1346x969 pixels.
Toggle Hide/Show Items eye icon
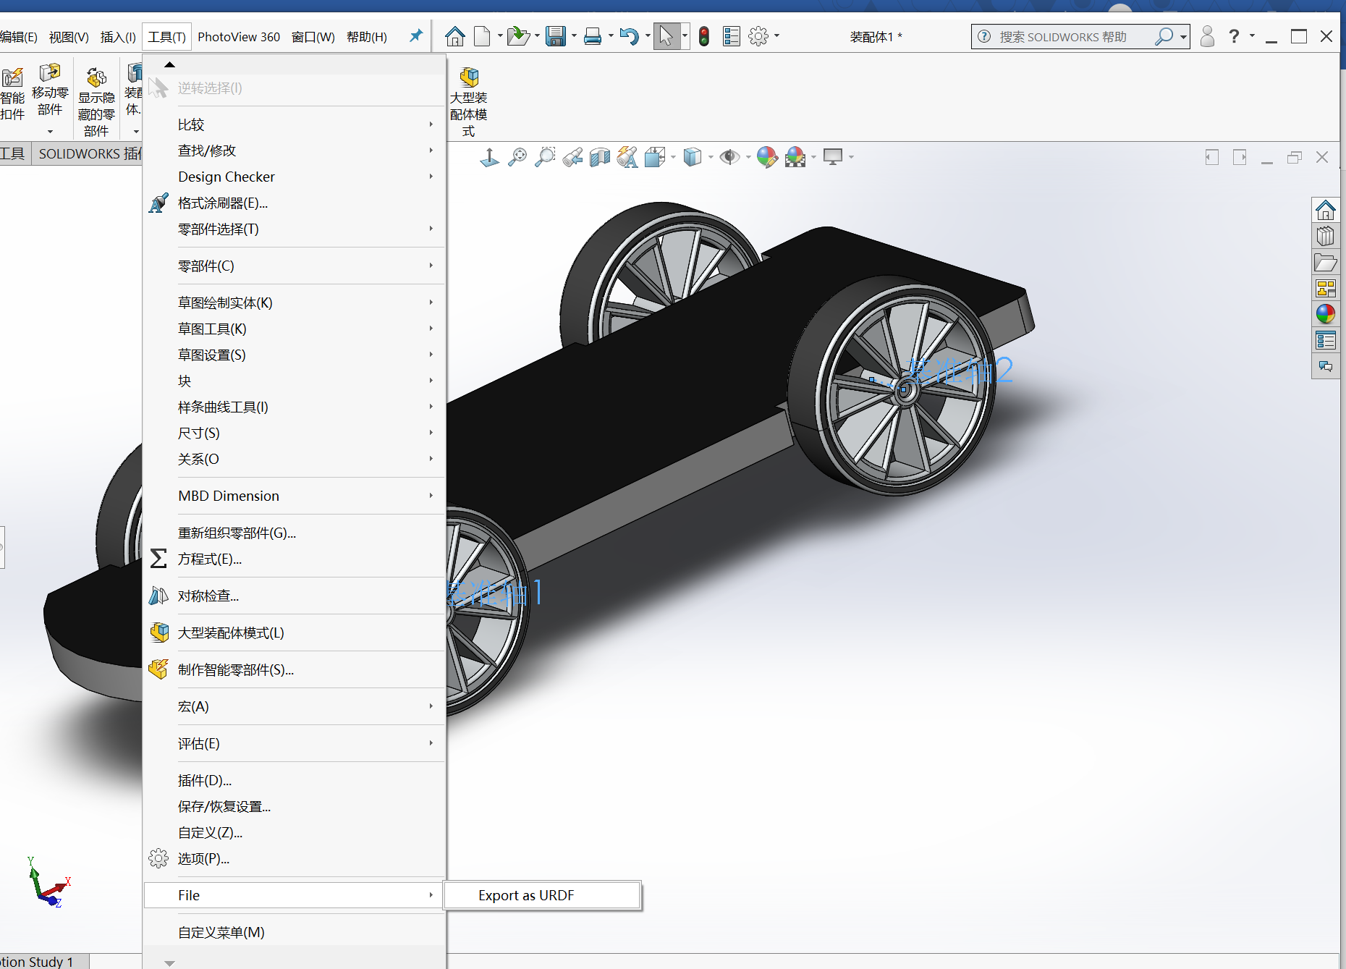tap(729, 157)
